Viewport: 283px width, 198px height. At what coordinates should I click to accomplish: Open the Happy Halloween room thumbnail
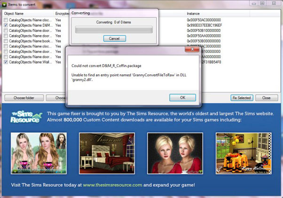click(x=244, y=153)
